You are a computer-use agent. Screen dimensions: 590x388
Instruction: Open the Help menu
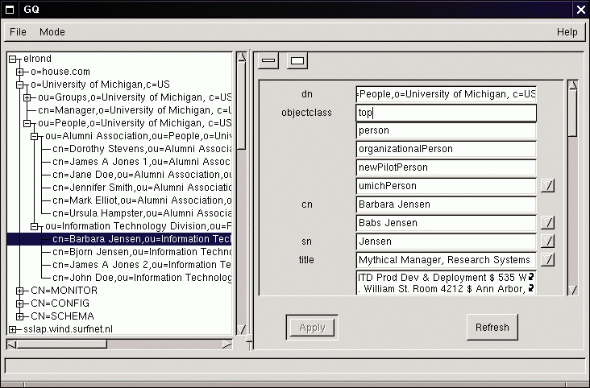pos(567,32)
